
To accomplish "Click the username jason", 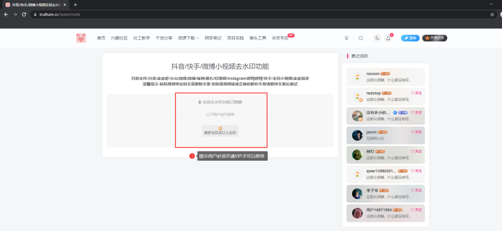I will coord(372,132).
